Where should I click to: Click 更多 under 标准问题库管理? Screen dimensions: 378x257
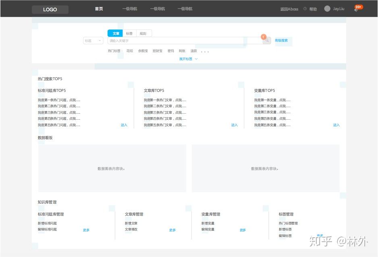86,230
